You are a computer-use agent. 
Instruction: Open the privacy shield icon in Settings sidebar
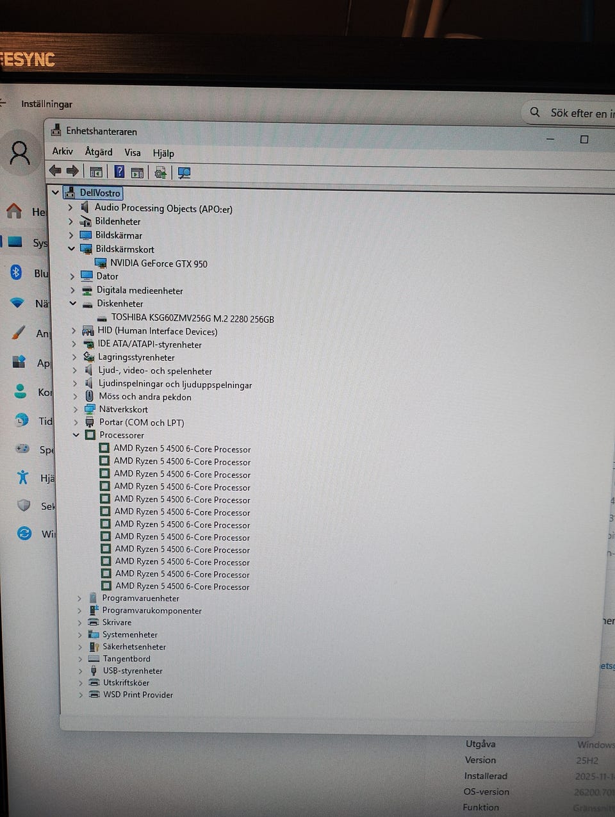click(x=24, y=506)
